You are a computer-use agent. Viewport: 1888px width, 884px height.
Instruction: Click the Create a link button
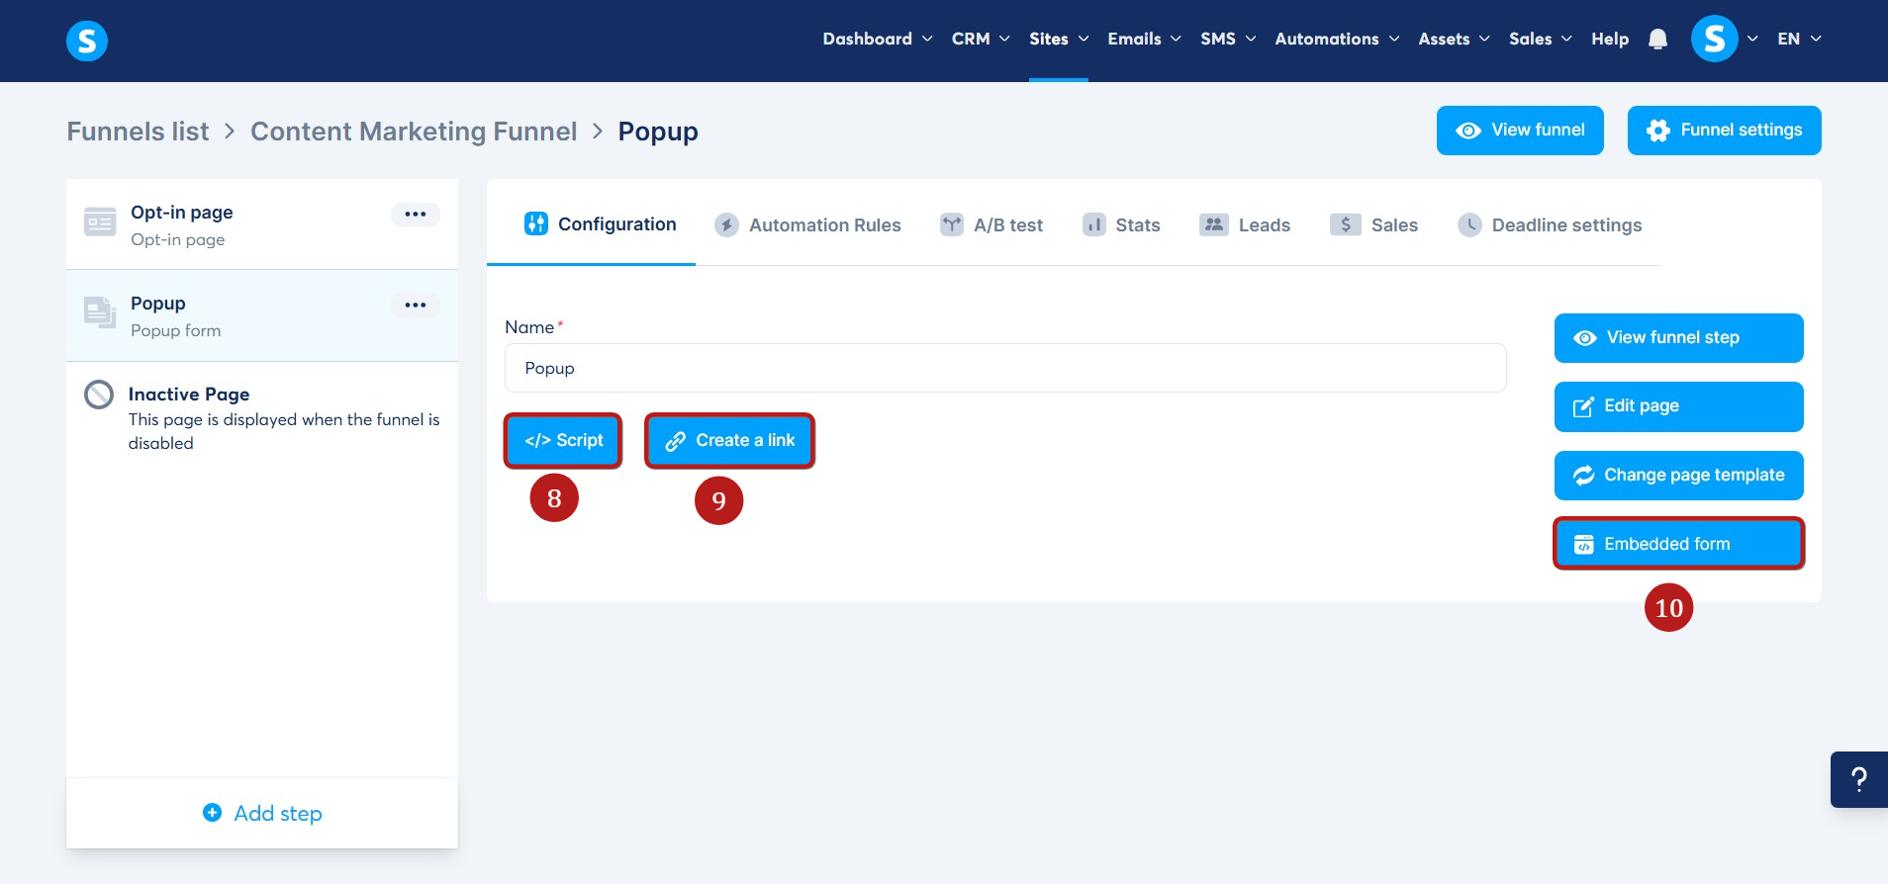[x=729, y=440]
